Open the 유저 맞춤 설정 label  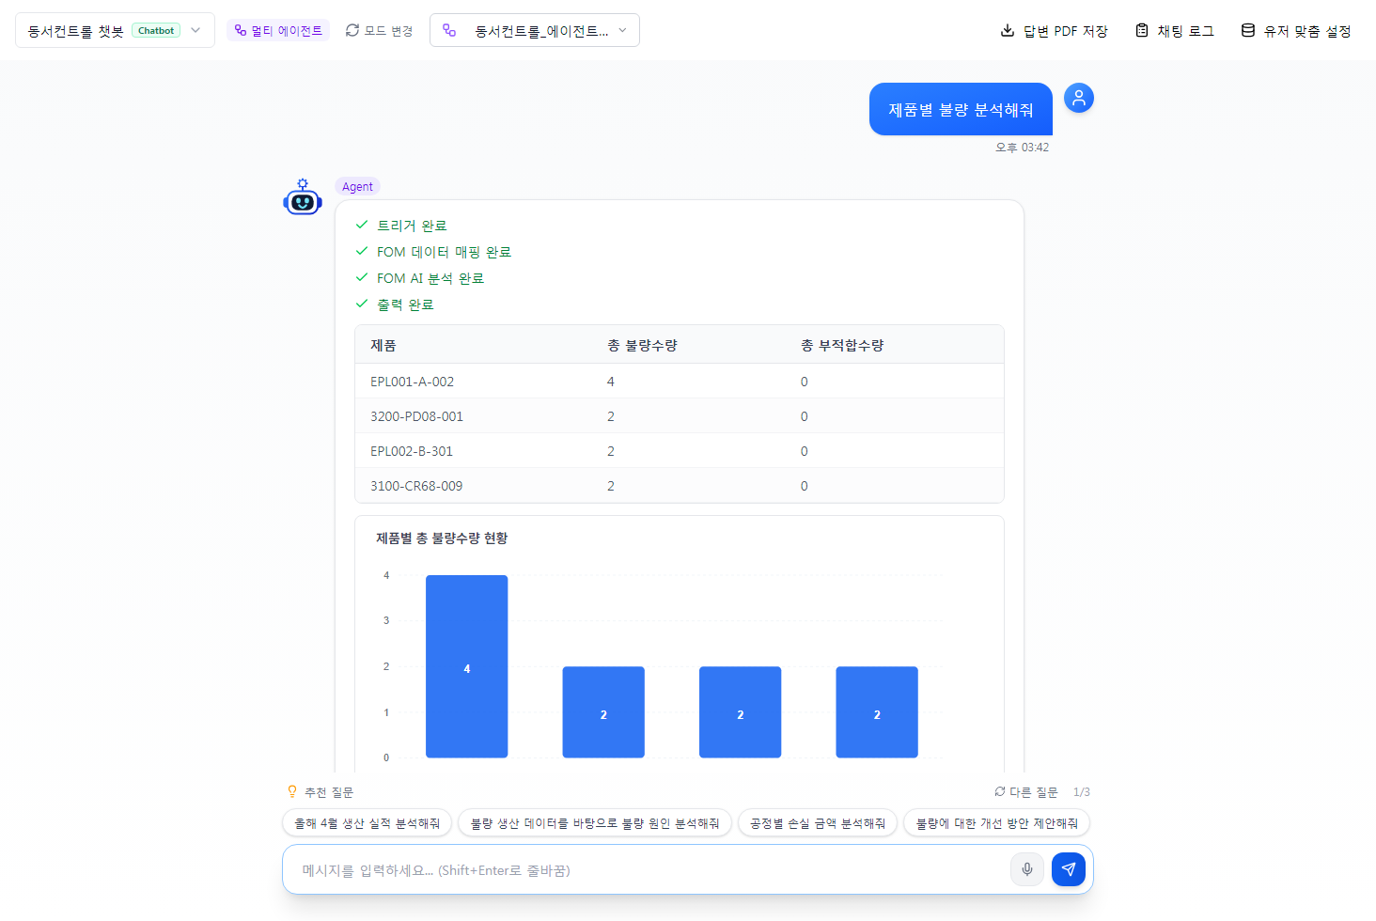pos(1307,31)
